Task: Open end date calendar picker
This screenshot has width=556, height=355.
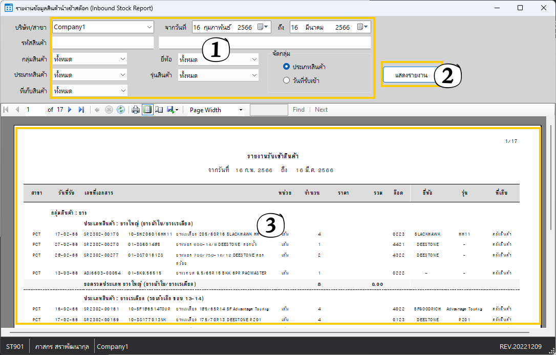Action: point(362,27)
